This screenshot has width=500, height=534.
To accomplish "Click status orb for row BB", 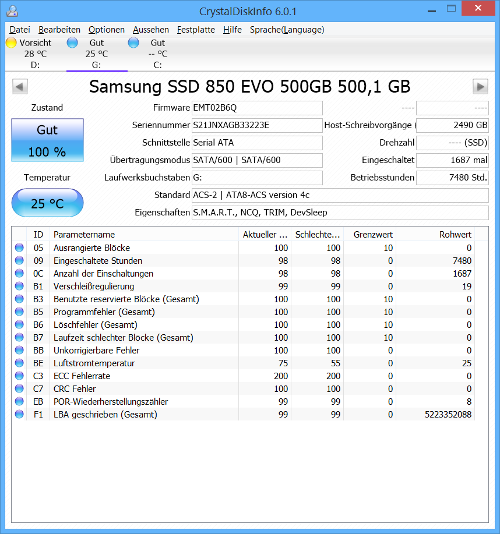I will (x=19, y=350).
